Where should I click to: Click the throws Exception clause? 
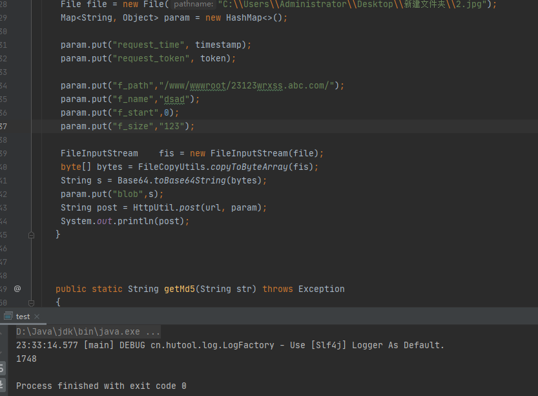coord(304,289)
